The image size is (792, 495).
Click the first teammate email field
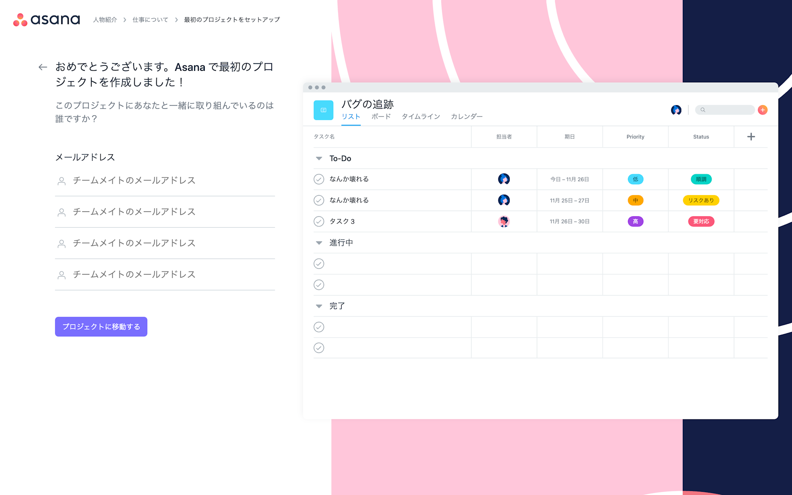point(165,181)
